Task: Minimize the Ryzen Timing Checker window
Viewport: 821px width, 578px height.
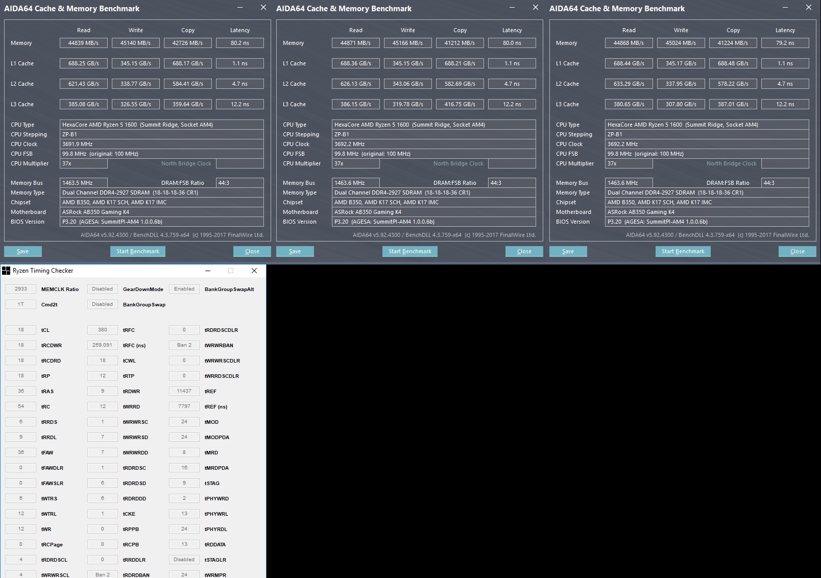Action: 208,271
